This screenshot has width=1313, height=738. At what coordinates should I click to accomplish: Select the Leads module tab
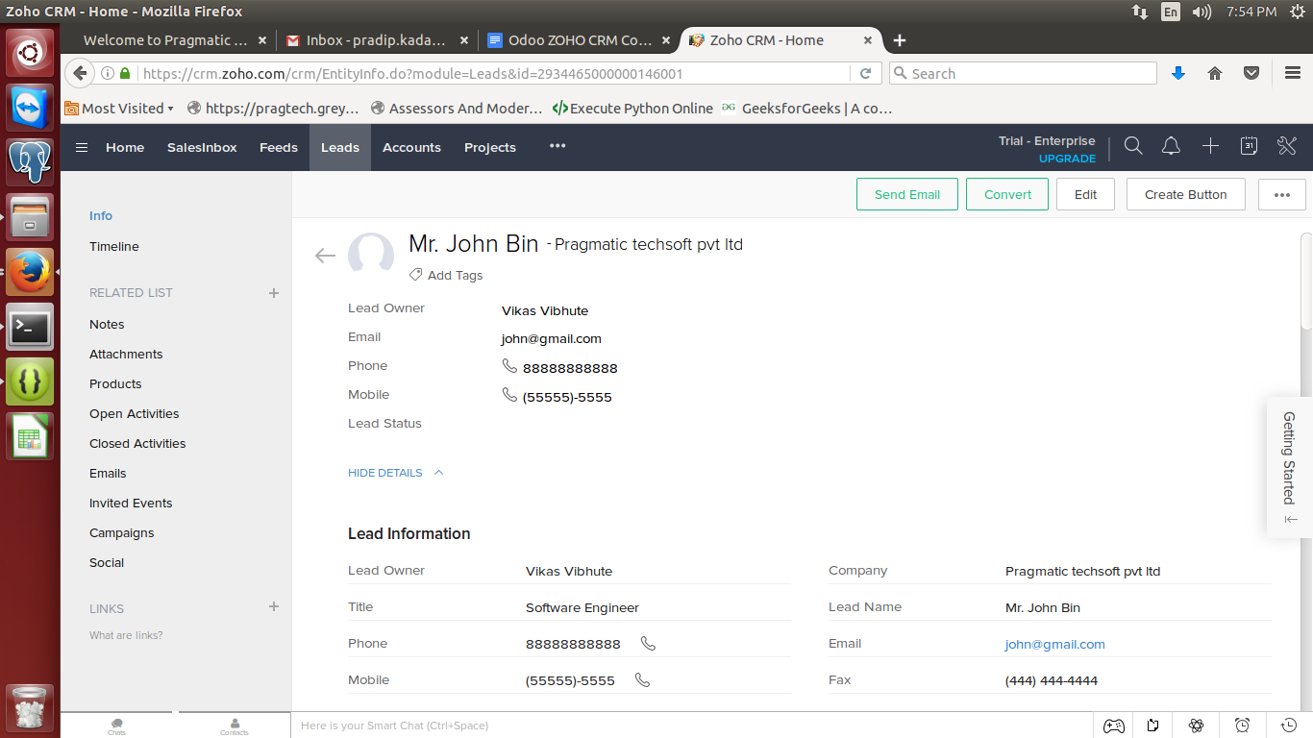click(x=340, y=147)
